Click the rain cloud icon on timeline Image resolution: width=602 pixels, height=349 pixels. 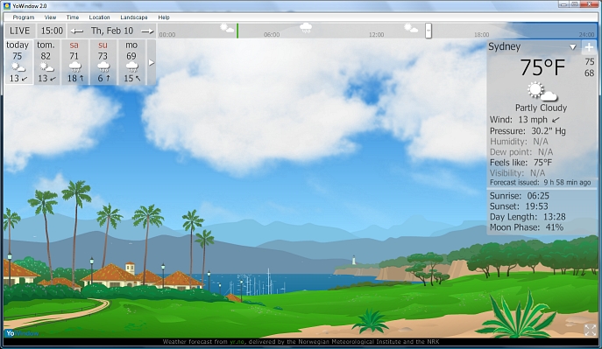point(306,28)
